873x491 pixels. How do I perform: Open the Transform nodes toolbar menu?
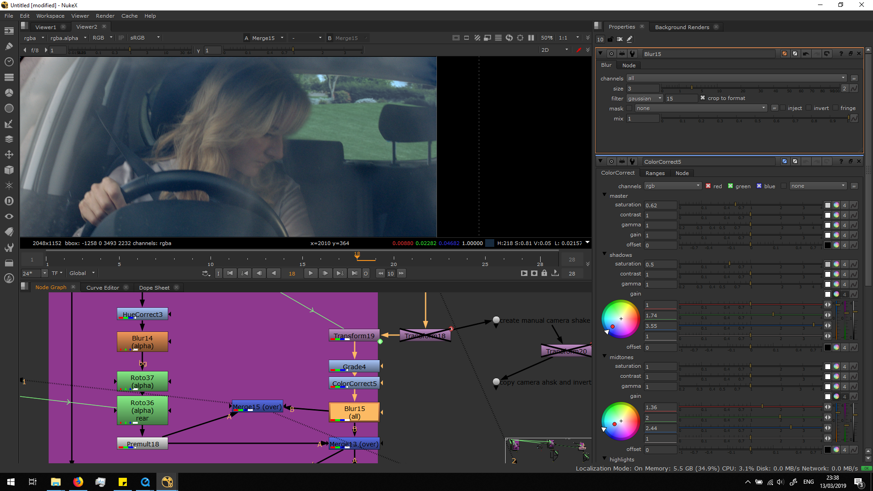coord(9,155)
